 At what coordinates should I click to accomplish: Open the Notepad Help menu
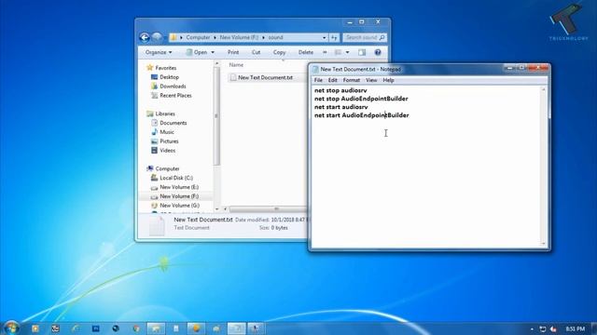click(x=388, y=80)
